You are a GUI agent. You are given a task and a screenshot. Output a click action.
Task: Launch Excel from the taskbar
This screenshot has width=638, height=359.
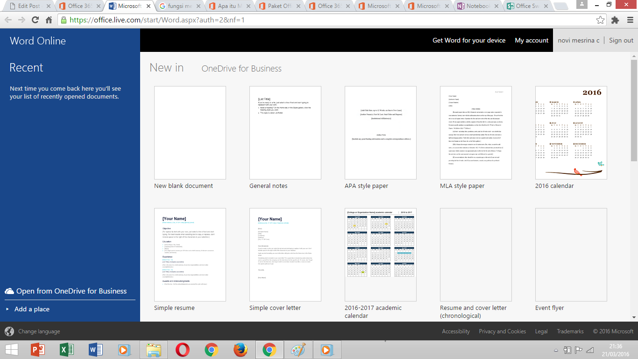pos(67,350)
